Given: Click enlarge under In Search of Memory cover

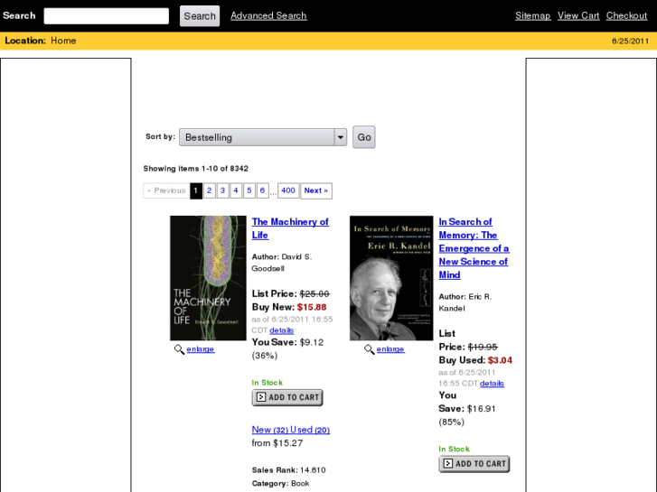Looking at the screenshot, I should (x=390, y=348).
